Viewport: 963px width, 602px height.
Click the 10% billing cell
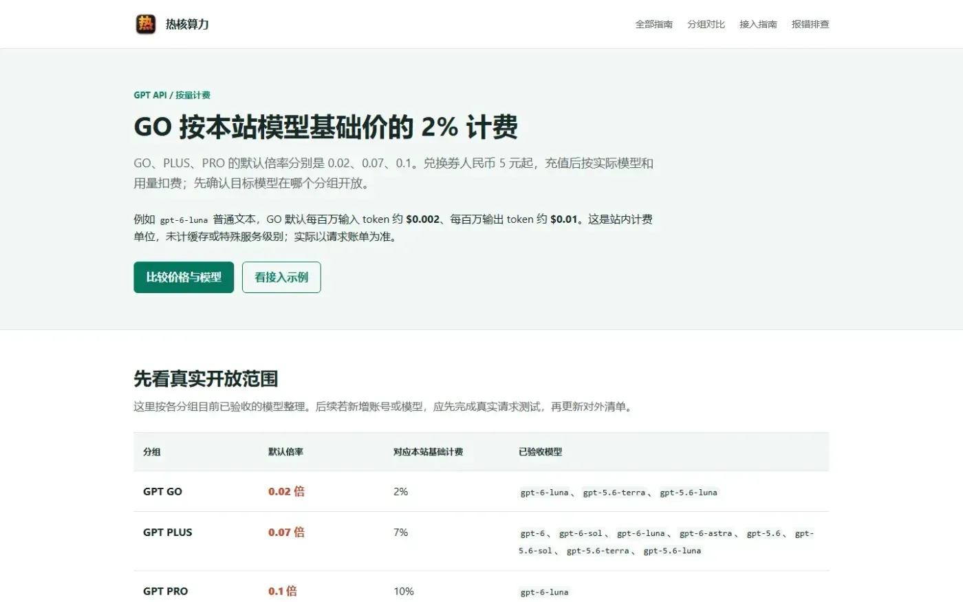404,591
